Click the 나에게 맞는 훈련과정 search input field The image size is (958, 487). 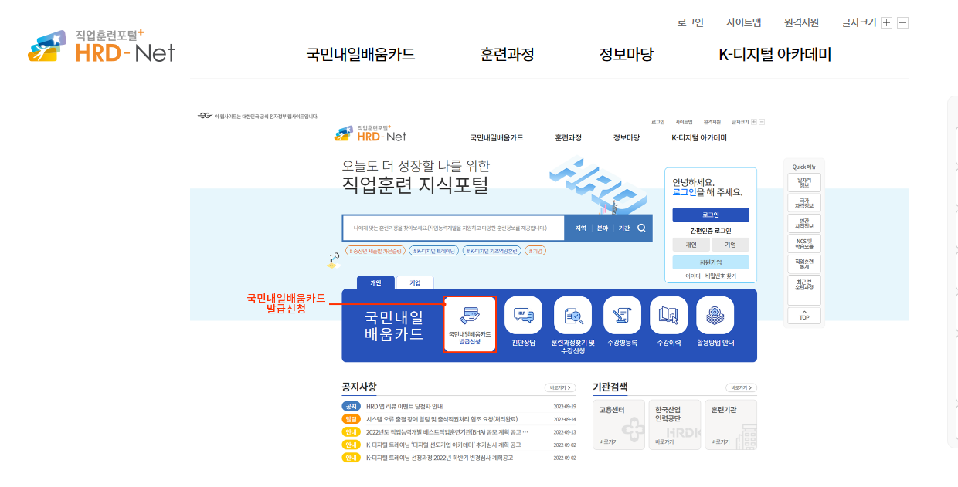[454, 228]
